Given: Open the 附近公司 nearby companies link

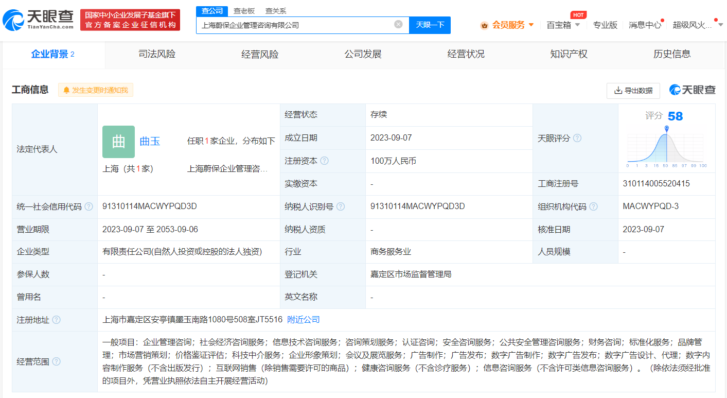Looking at the screenshot, I should point(303,319).
